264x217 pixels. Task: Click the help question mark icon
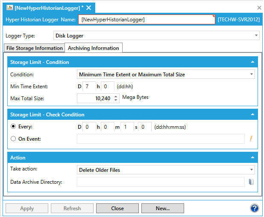point(255,208)
